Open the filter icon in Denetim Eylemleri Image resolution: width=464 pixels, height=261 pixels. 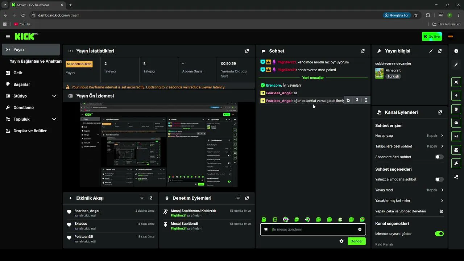coord(238,198)
